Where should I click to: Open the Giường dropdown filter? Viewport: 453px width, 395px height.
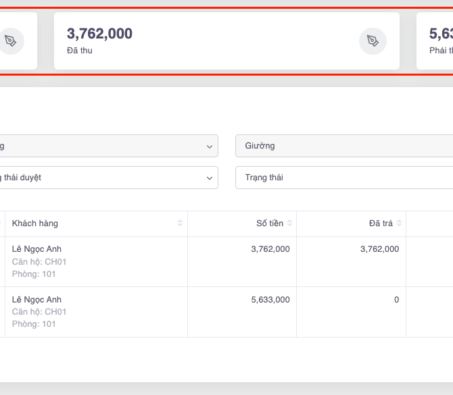(345, 146)
